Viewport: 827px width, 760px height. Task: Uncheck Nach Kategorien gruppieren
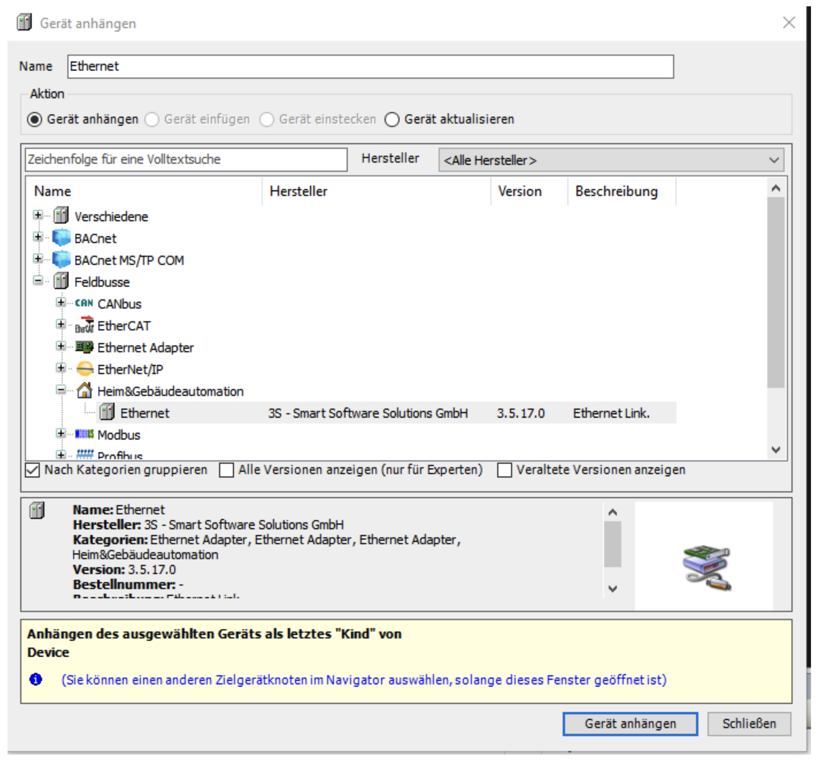pyautogui.click(x=32, y=470)
